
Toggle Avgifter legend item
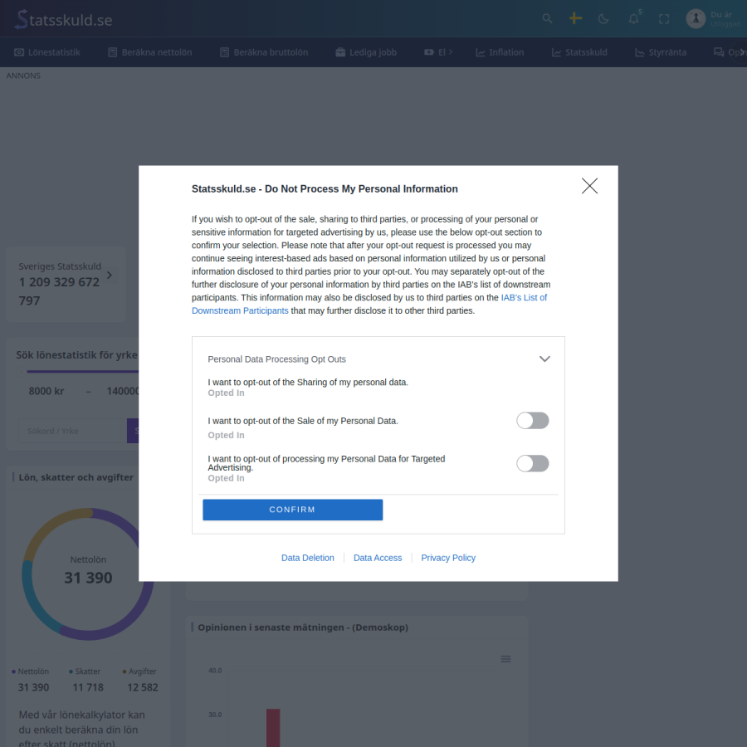pos(139,671)
